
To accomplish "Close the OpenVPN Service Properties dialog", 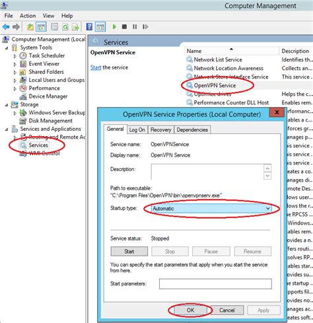I will pyautogui.click(x=277, y=112).
